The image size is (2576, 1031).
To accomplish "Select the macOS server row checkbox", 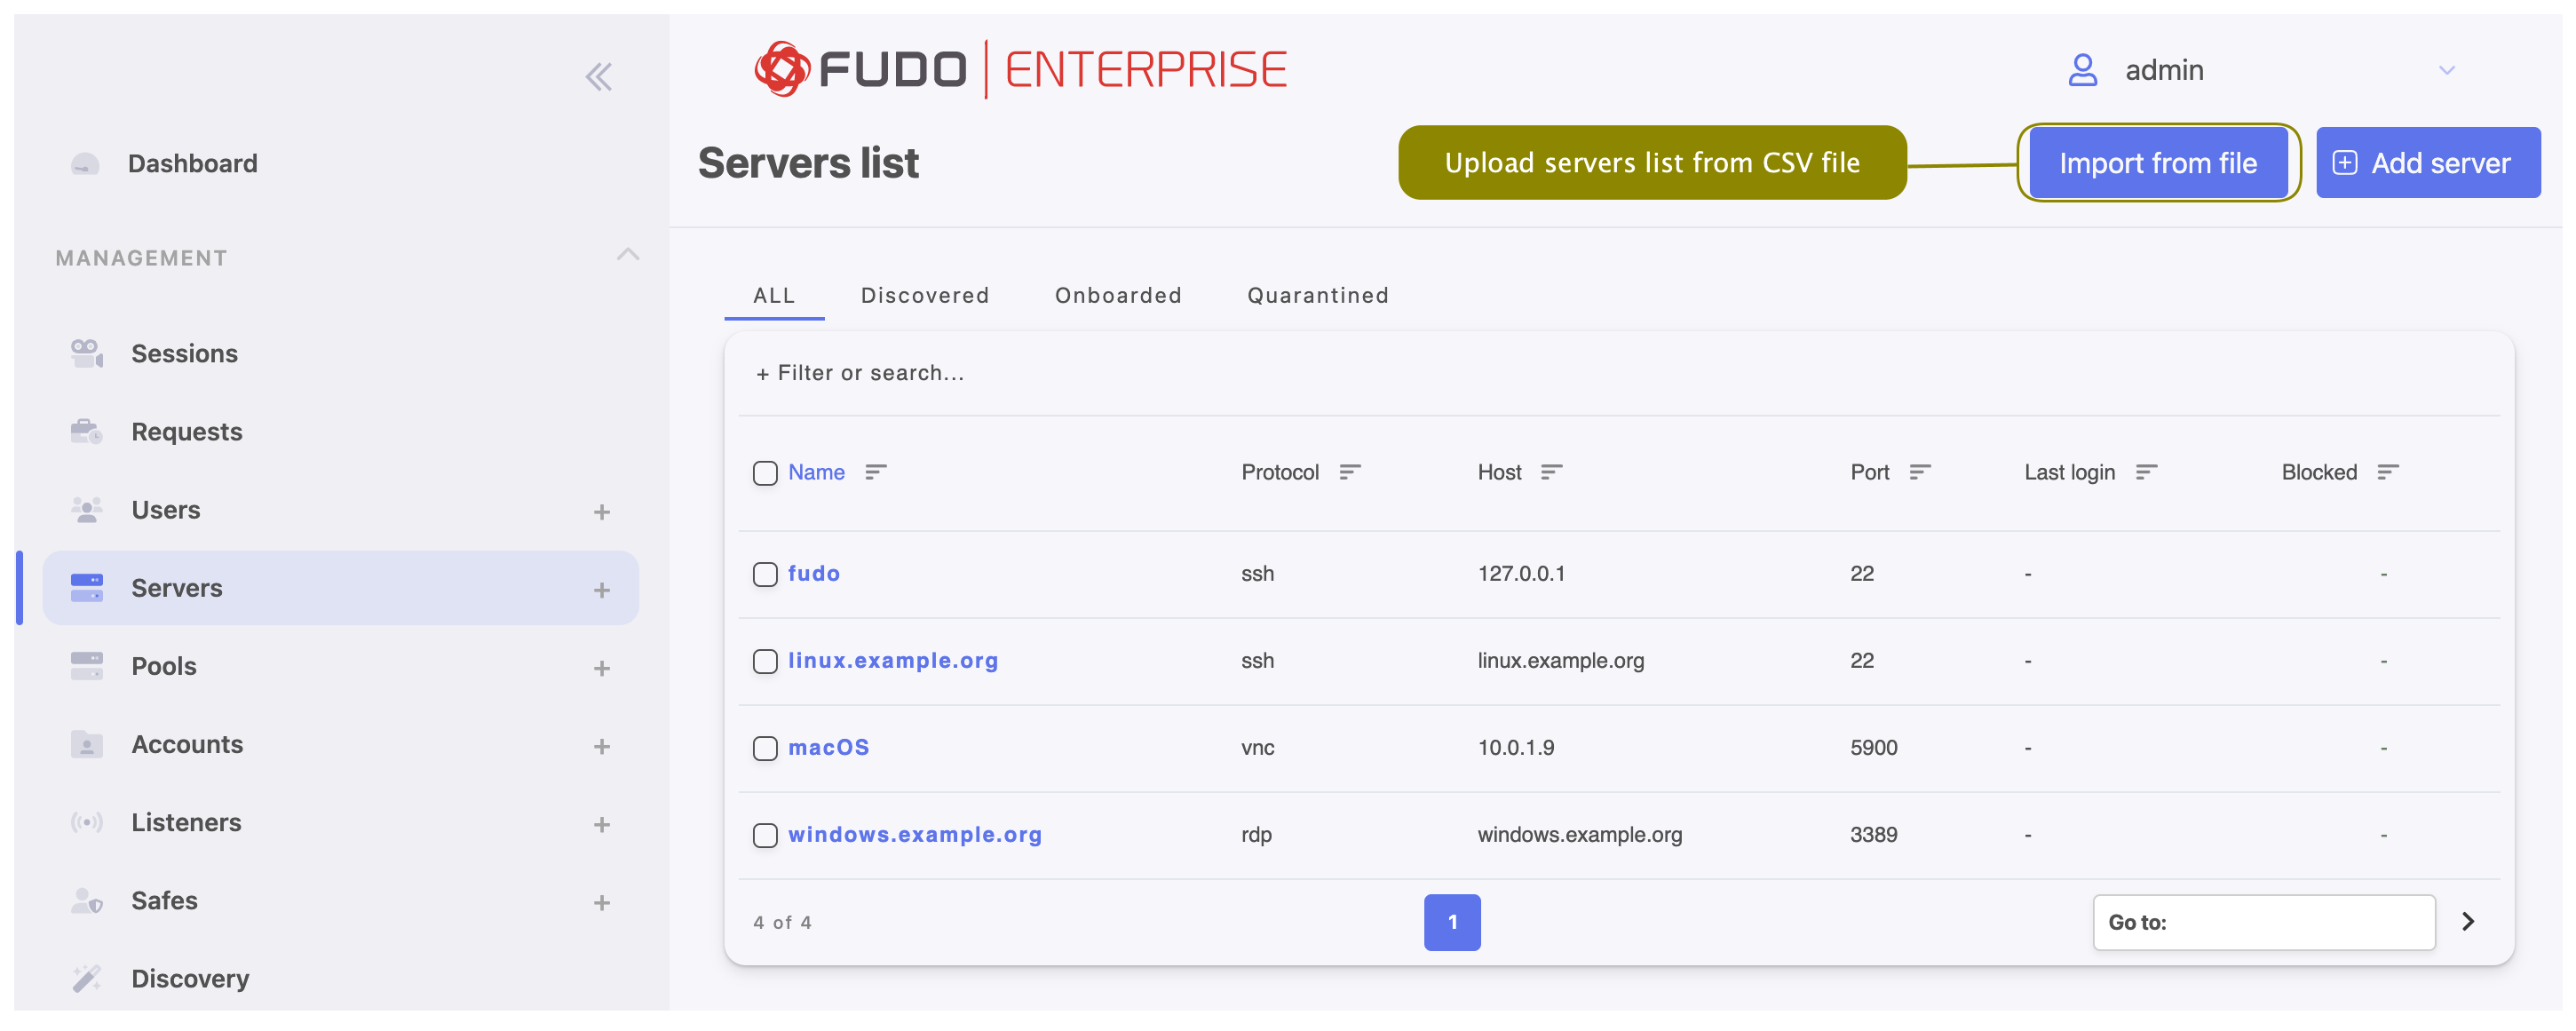I will [766, 747].
